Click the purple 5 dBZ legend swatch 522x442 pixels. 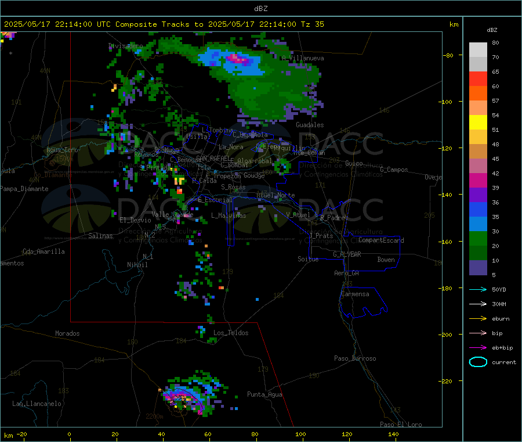click(478, 268)
